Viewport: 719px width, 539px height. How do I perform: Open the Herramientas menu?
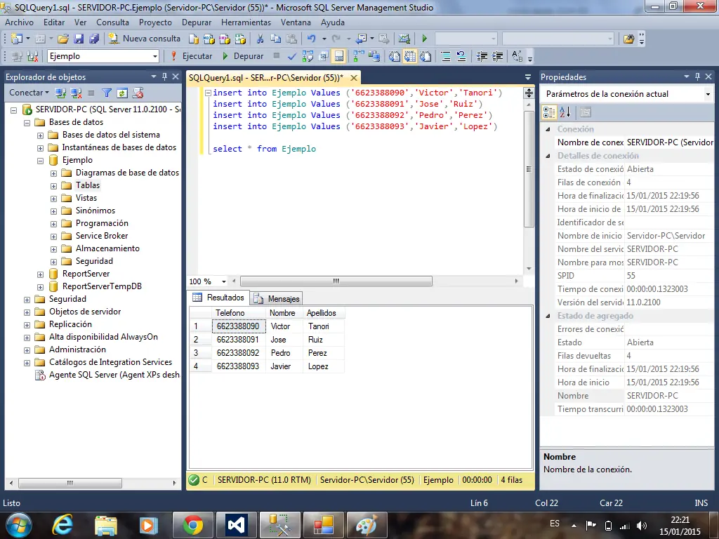tap(246, 22)
